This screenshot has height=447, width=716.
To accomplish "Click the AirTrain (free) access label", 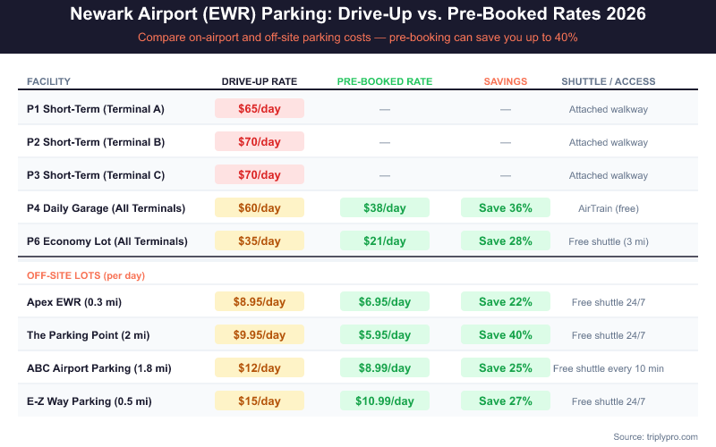I will (609, 208).
